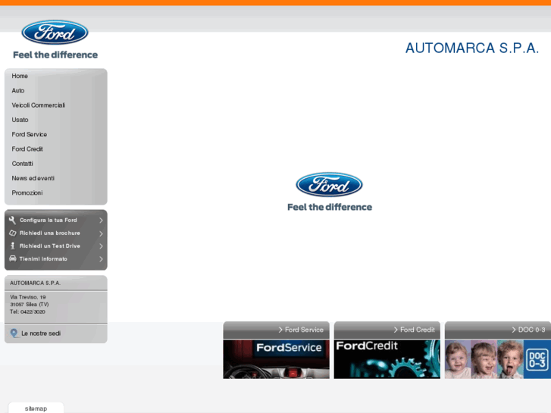
Task: Click the Ford Credit tile title
Action: [x=418, y=330]
